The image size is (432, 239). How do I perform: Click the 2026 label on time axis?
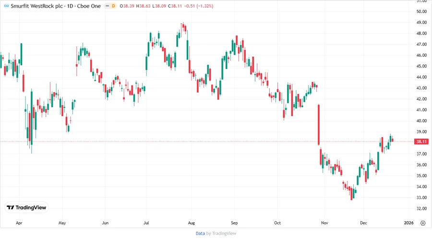(408, 223)
